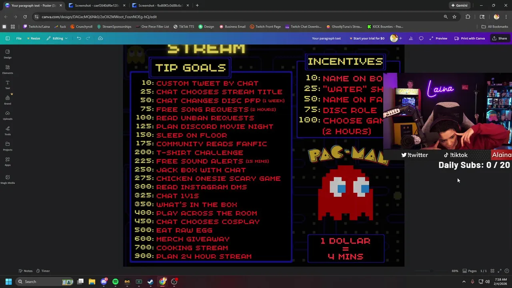Open the Projects panel
Screen dimensions: 512x288
[8, 146]
